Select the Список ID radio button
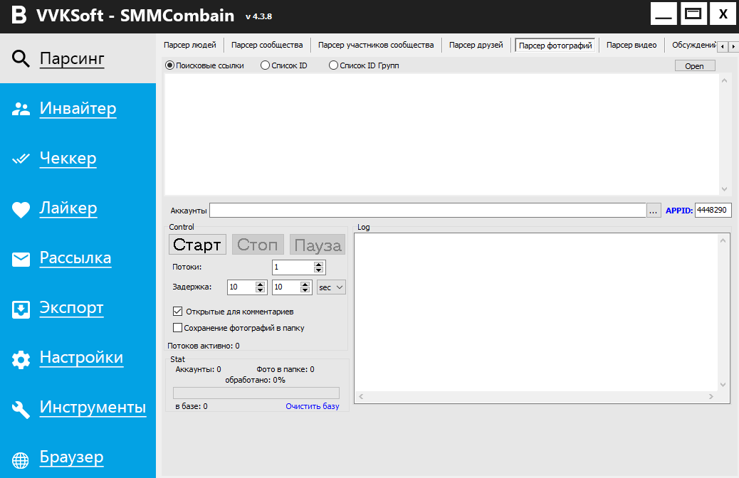Viewport: 739px width, 478px height. click(266, 65)
